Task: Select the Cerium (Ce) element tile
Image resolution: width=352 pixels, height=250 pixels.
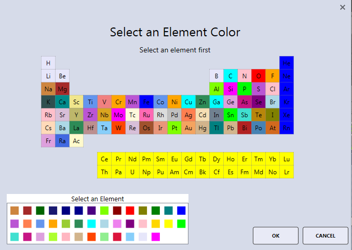Action: pyautogui.click(x=104, y=159)
